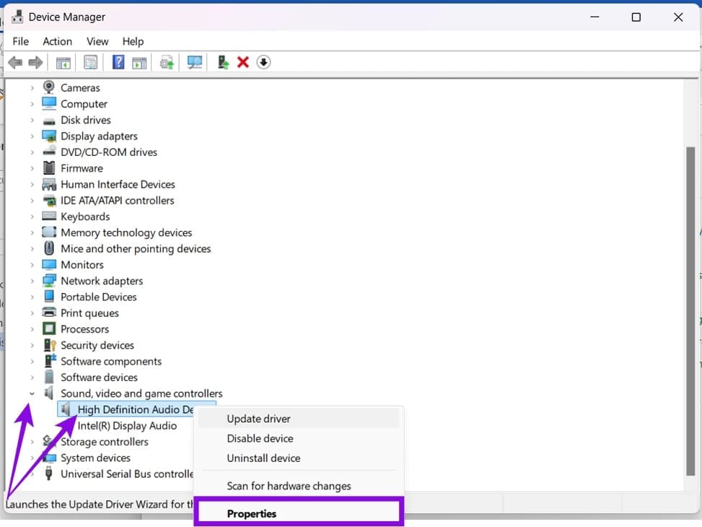Click the Cameras webcam icon
The width and height of the screenshot is (702, 527).
[49, 87]
